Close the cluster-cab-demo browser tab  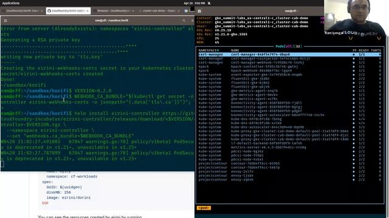pos(178,11)
